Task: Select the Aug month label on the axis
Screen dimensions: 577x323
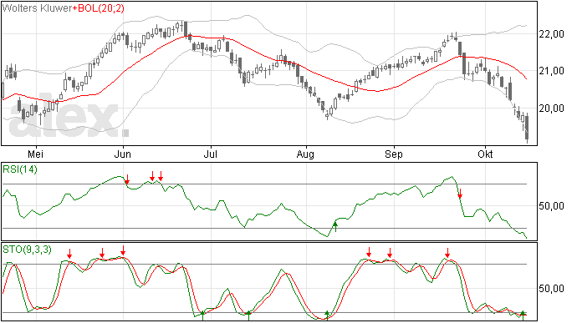Action: 305,154
